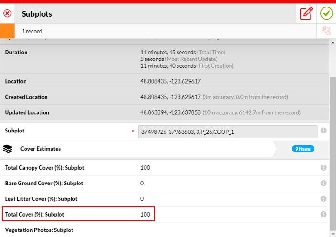This screenshot has height=237, width=336.
Task: Click the orange record color square
Action: pyautogui.click(x=7, y=31)
